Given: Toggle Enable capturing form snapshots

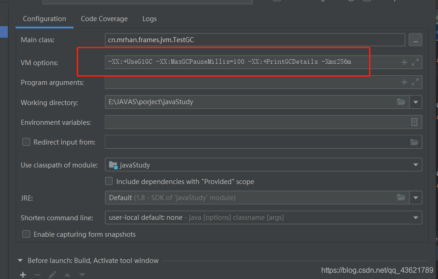Looking at the screenshot, I should (26, 234).
